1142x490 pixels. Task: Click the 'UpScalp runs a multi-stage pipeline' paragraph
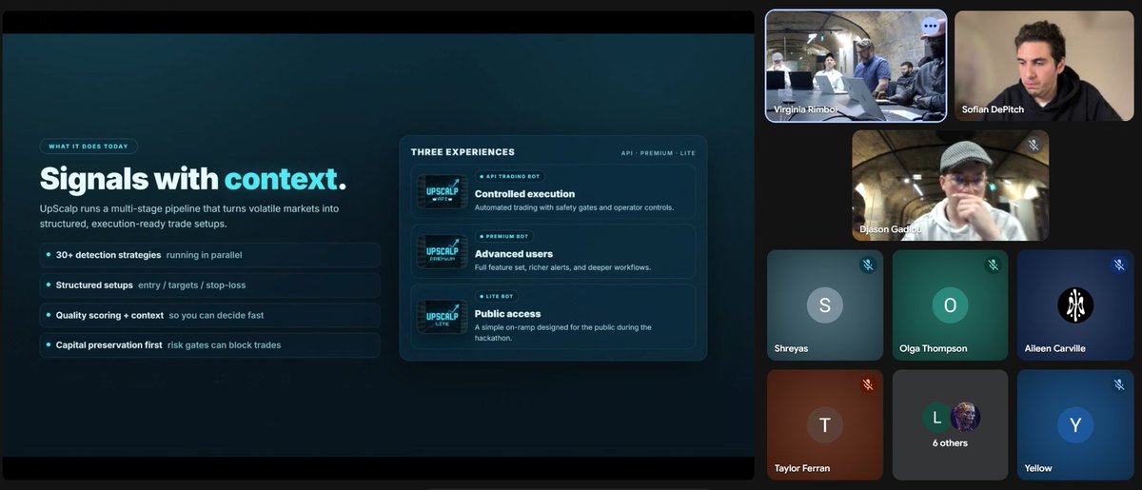click(189, 215)
